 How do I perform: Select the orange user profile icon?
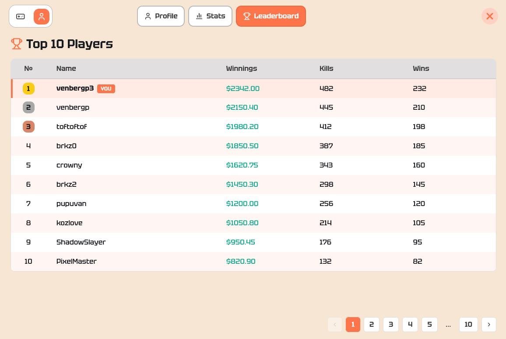coord(42,17)
